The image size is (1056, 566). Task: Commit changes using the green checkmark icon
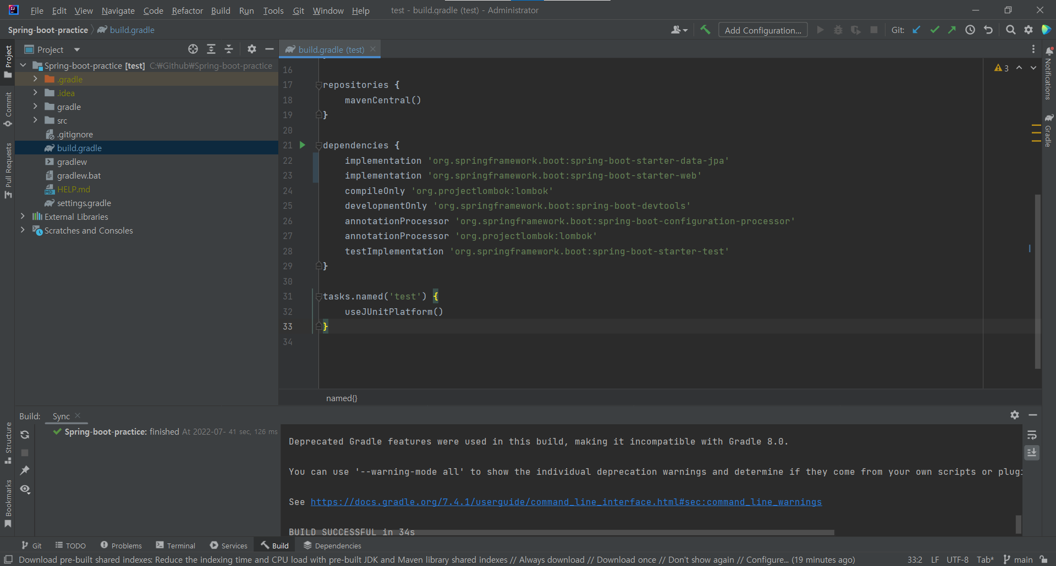pyautogui.click(x=934, y=30)
